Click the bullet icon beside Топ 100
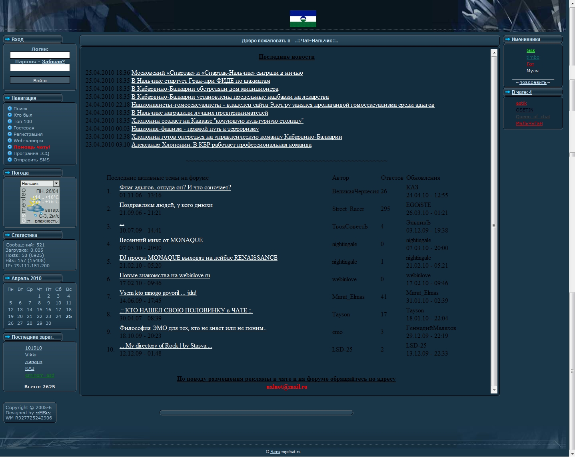The image size is (575, 457). [x=10, y=121]
